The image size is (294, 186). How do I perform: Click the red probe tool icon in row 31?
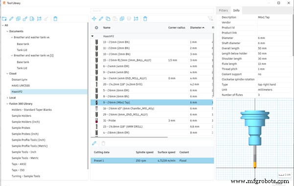click(x=96, y=121)
